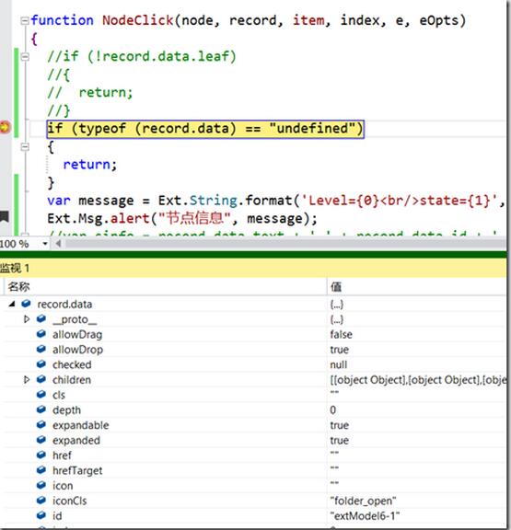The width and height of the screenshot is (511, 530).
Task: Collapse the commented if block outline
Action: click(x=25, y=57)
